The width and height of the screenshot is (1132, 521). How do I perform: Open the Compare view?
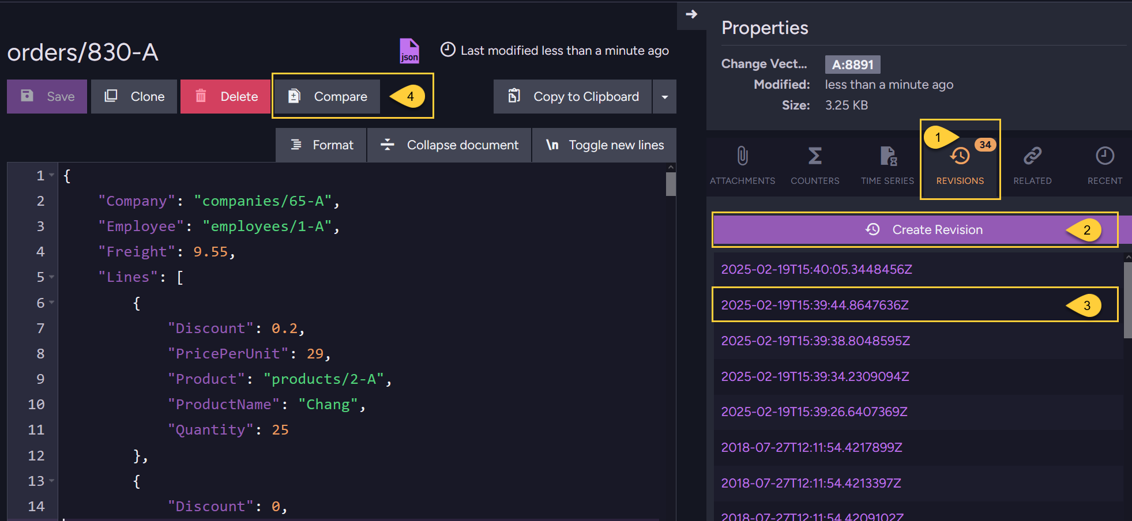pyautogui.click(x=327, y=96)
